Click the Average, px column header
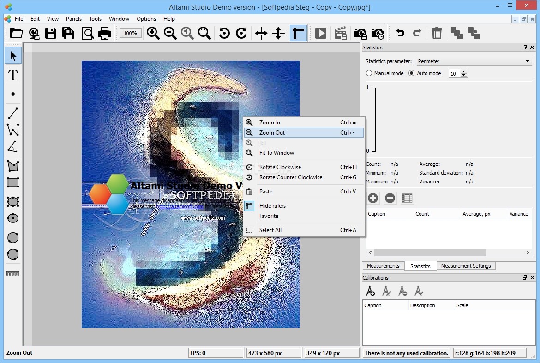This screenshot has height=363, width=540. click(x=484, y=214)
